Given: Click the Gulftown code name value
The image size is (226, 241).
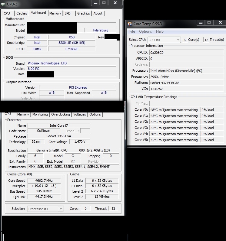Looking at the screenshot, I should [x=44, y=131].
